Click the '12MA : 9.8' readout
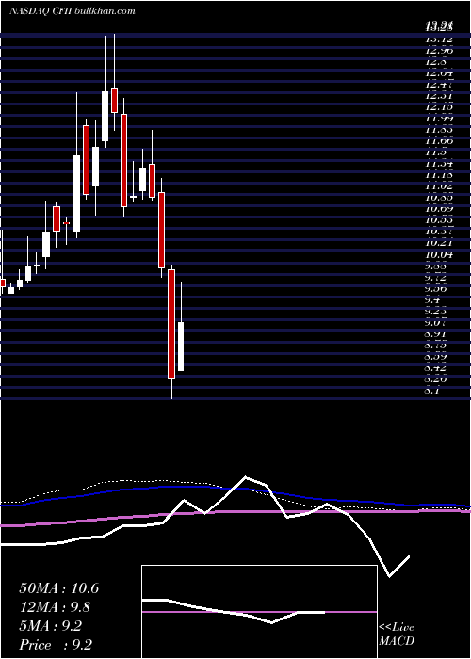The image size is (471, 659). [x=55, y=607]
